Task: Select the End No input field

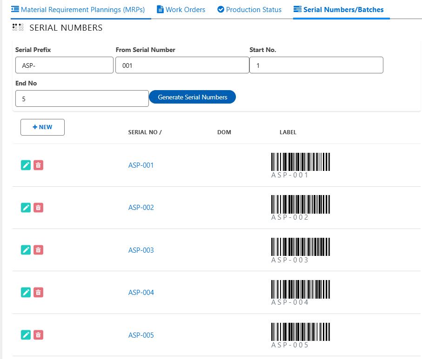Action: pyautogui.click(x=82, y=98)
